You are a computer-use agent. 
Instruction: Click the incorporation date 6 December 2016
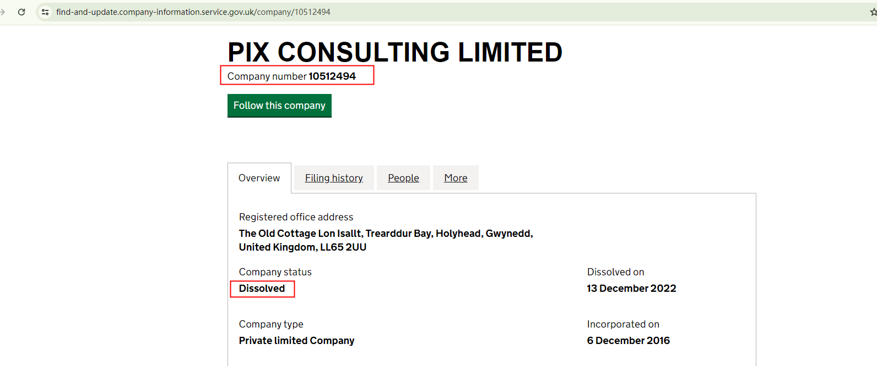[x=628, y=341]
